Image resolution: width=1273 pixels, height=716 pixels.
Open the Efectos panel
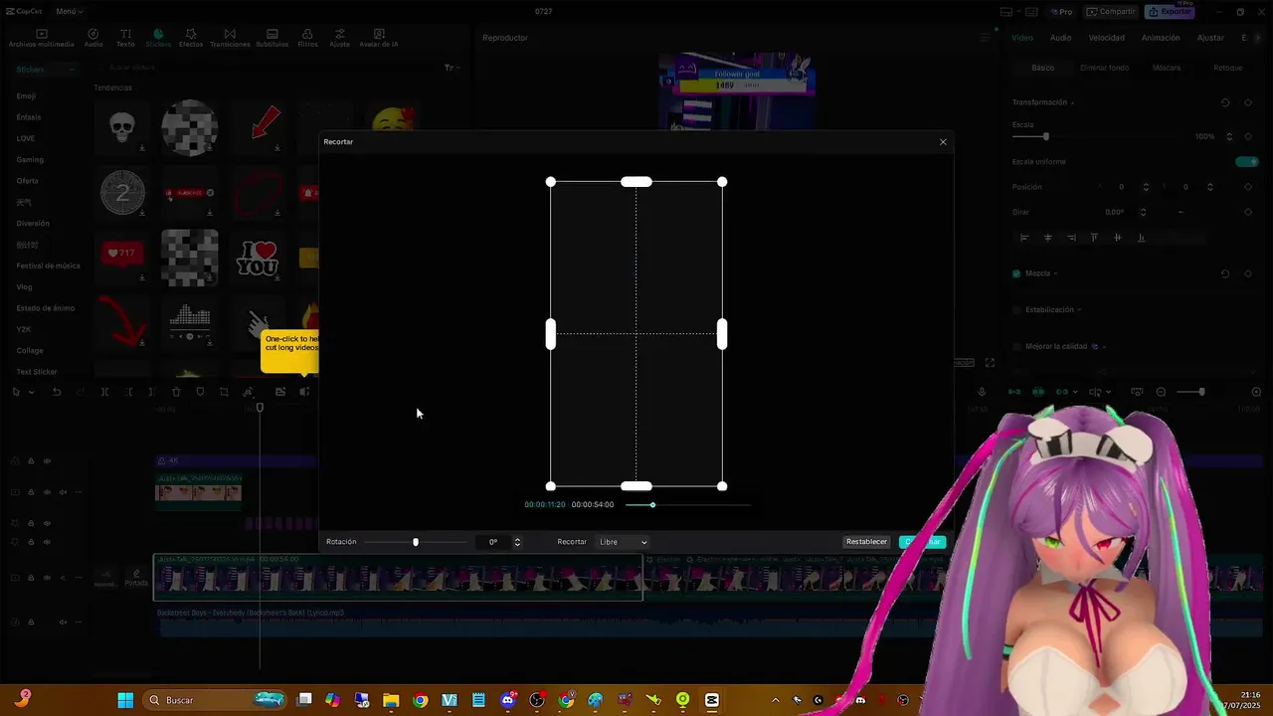point(191,39)
